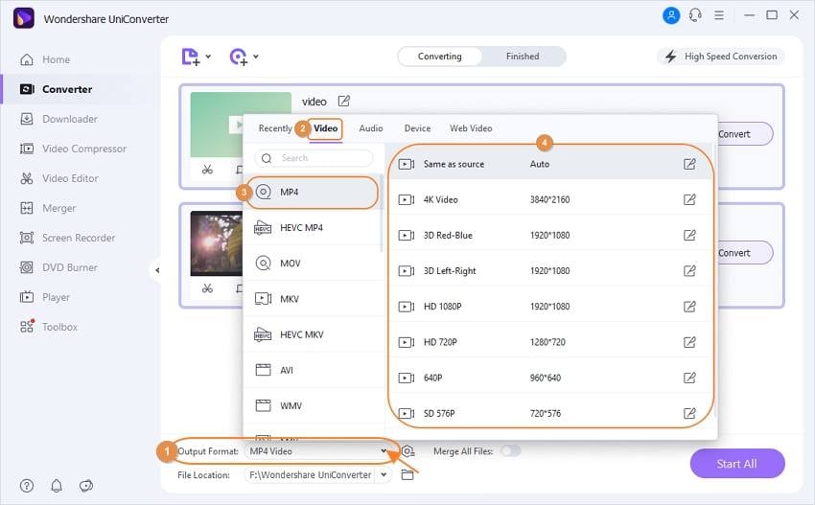The width and height of the screenshot is (815, 505).
Task: Click the second video thumbnail
Action: (x=217, y=243)
